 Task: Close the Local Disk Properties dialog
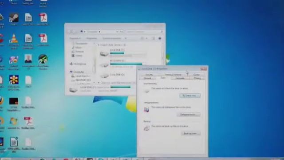[204, 69]
